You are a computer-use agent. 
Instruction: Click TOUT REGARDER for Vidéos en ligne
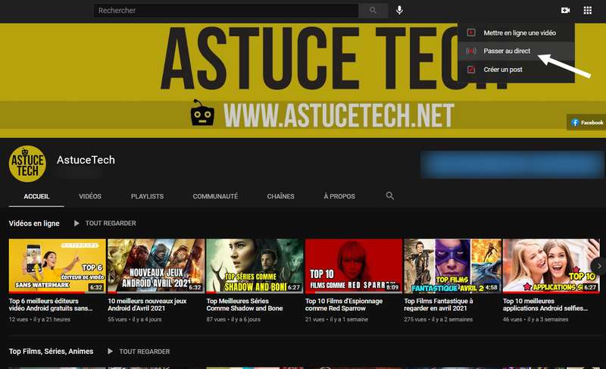(111, 224)
